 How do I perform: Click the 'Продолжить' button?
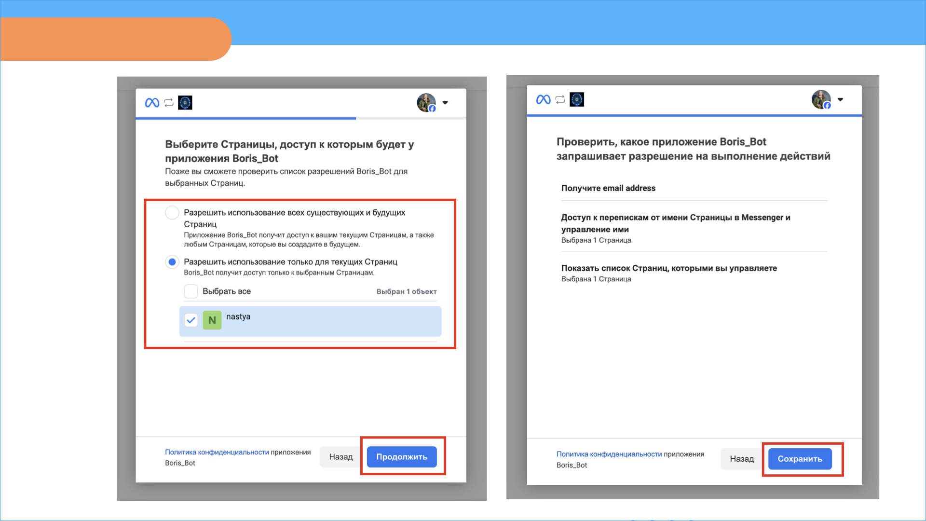click(402, 457)
